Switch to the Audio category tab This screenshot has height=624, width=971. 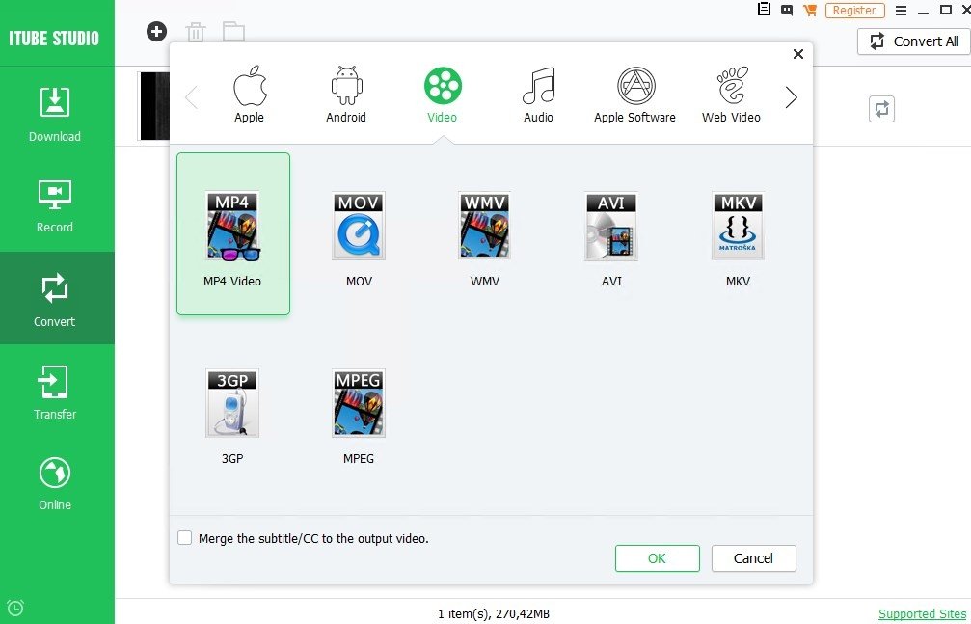[538, 95]
